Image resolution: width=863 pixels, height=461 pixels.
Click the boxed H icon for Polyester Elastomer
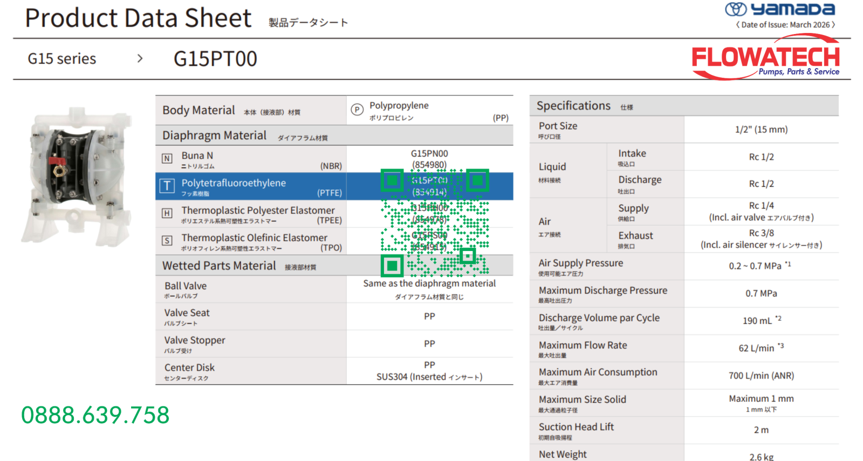[167, 213]
